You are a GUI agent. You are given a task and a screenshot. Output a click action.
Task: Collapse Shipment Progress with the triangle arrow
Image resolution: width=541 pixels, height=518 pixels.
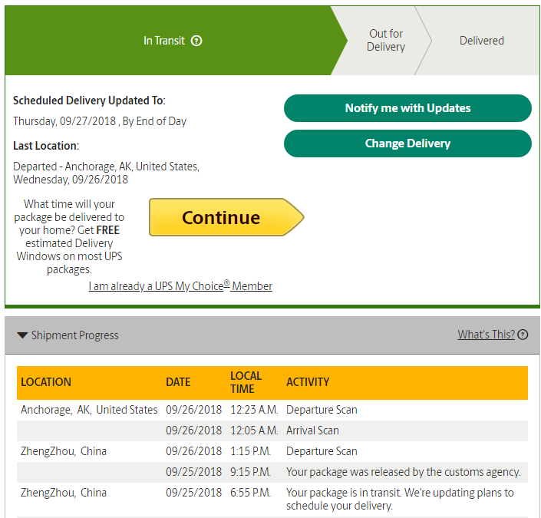point(22,335)
